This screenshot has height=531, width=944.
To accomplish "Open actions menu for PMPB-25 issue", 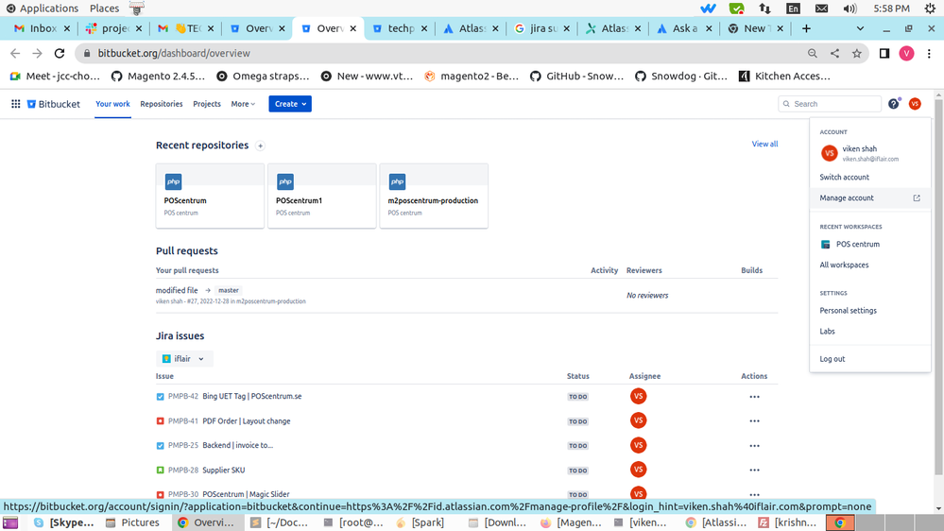I will 754,446.
